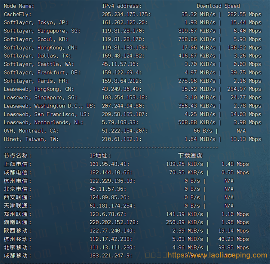Click the 'IP地址:' header text
The image size is (270, 264).
100,156
